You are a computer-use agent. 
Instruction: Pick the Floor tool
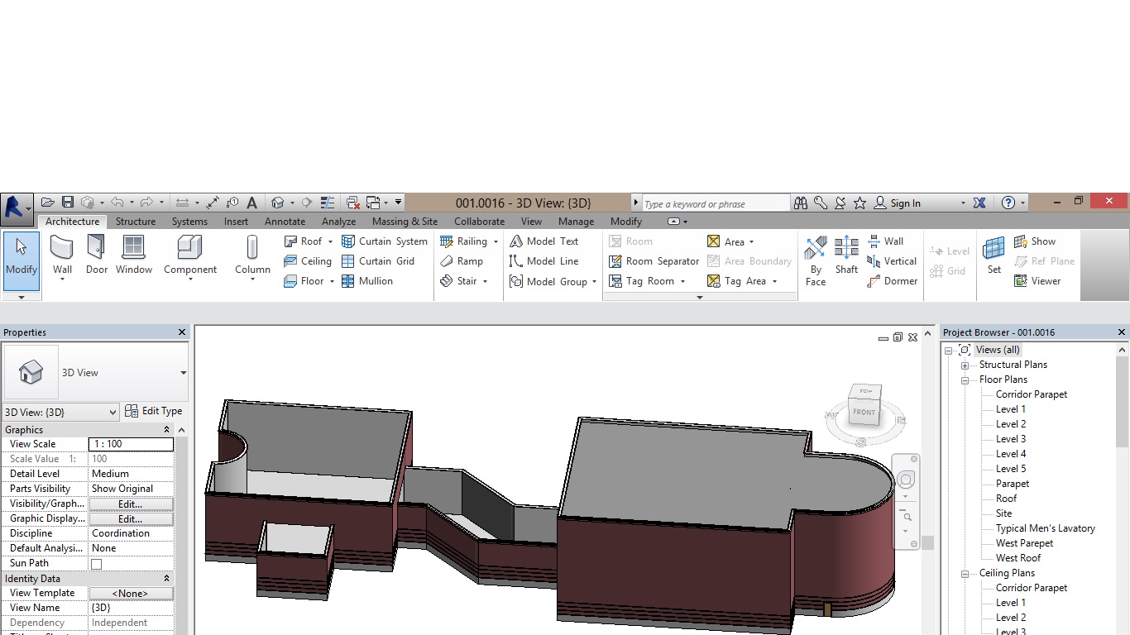(304, 281)
